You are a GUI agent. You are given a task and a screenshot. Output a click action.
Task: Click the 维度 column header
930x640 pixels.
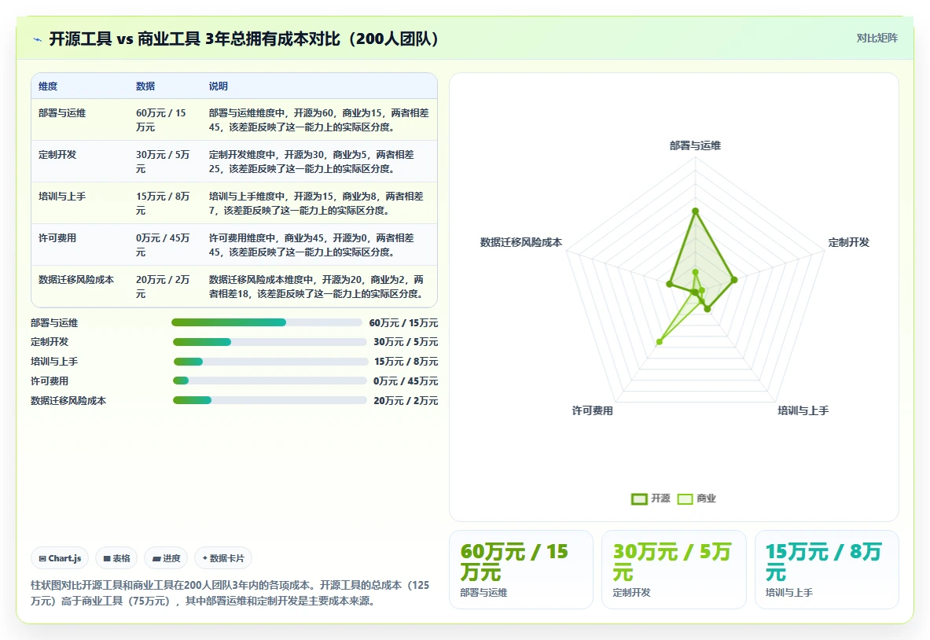click(x=48, y=86)
